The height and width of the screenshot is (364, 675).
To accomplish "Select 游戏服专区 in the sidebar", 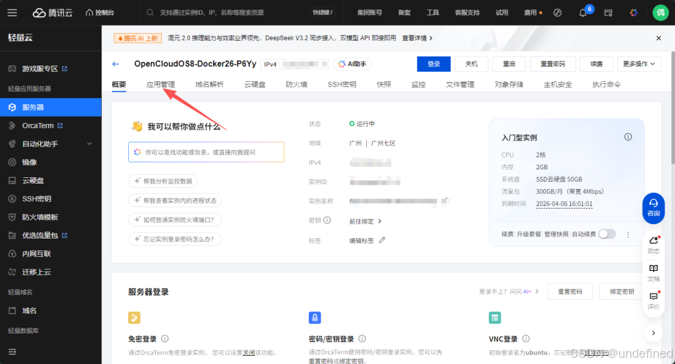I will tap(51, 69).
